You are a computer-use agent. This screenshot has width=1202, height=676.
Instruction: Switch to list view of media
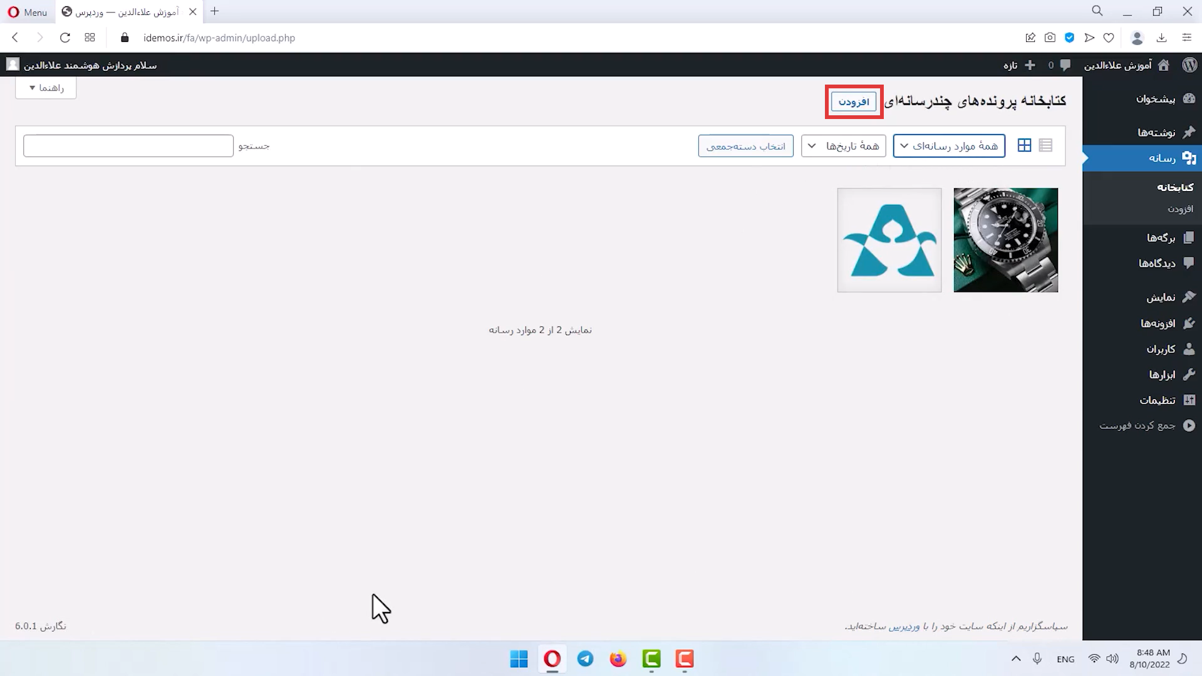pos(1045,145)
